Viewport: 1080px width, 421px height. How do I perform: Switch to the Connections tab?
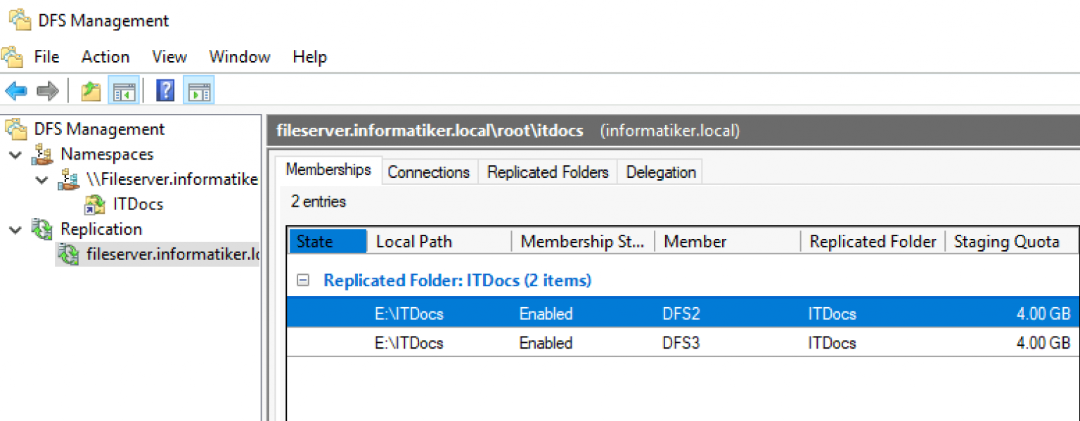point(429,171)
